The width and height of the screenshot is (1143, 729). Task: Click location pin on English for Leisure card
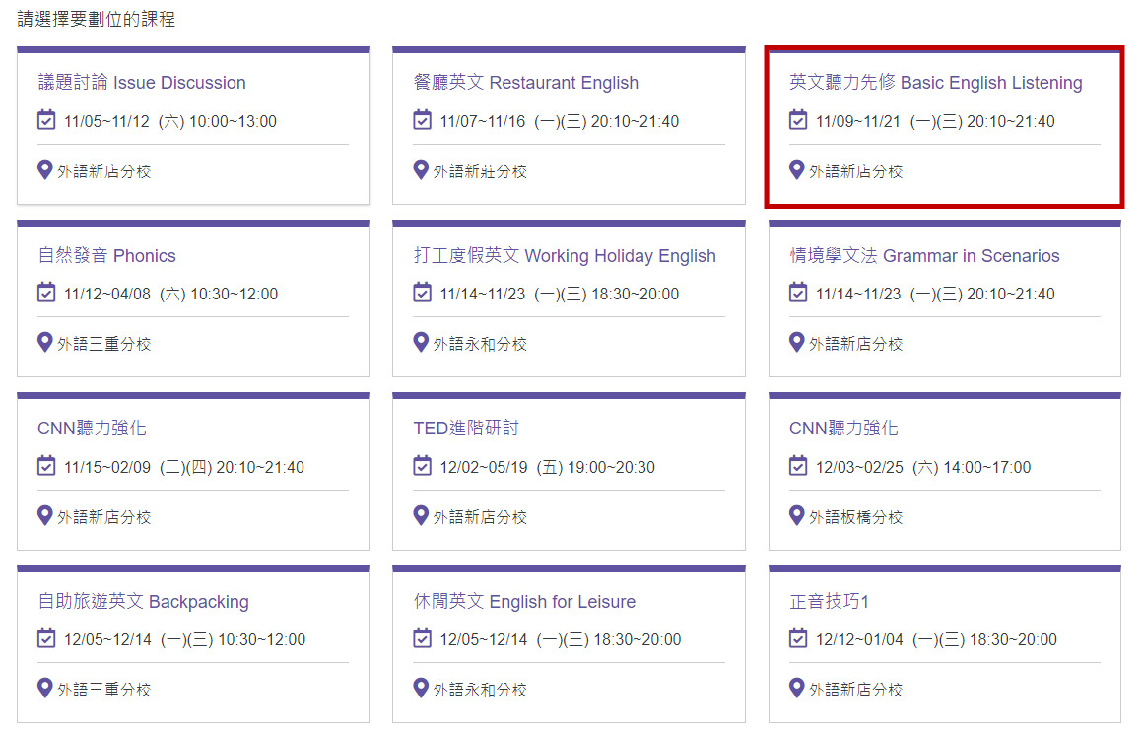pyautogui.click(x=421, y=688)
